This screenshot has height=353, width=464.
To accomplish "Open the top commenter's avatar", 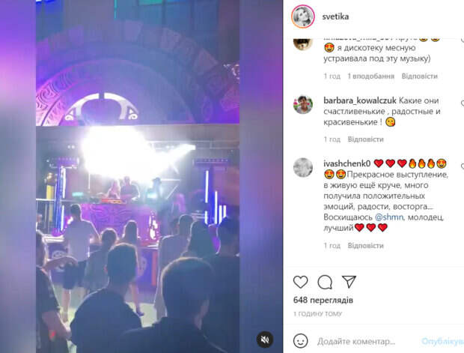I will point(303,44).
